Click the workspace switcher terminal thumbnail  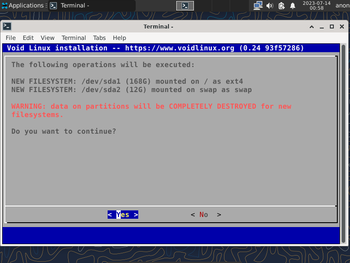point(185,6)
